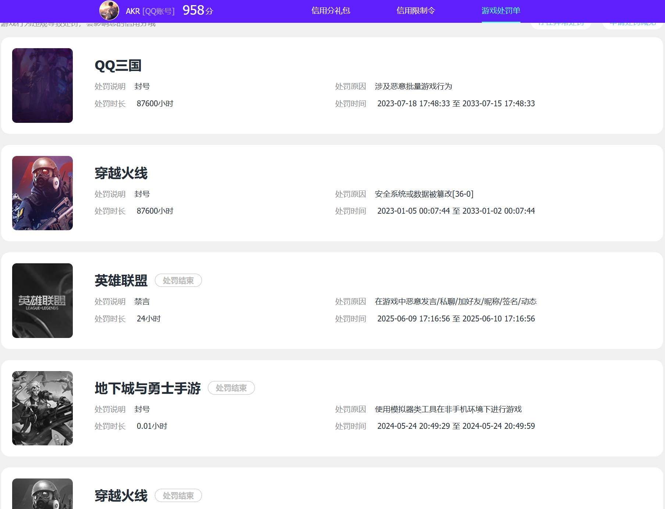Open the 地下城与勇士手游 cover thumbnail
665x509 pixels.
[x=42, y=408]
